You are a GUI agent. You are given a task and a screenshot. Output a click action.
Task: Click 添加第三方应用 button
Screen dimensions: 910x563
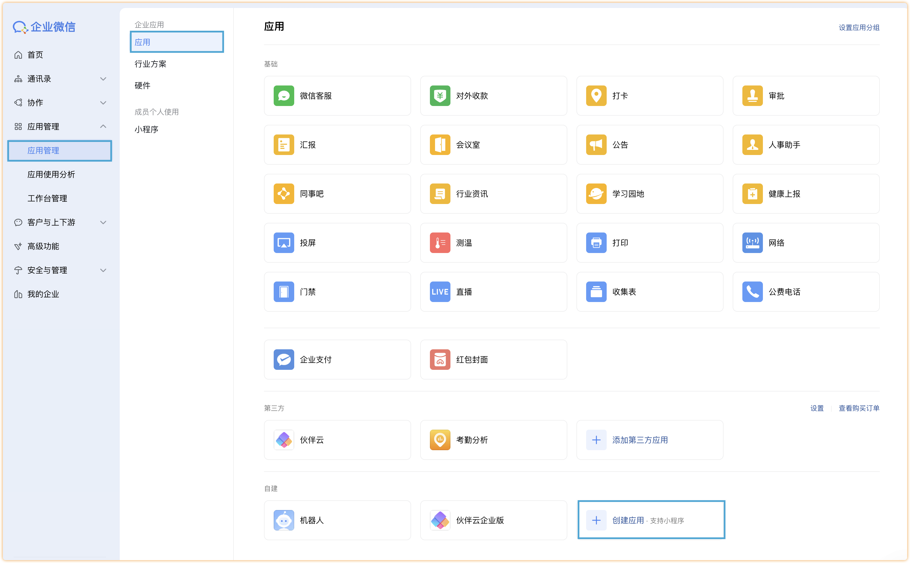(x=650, y=440)
